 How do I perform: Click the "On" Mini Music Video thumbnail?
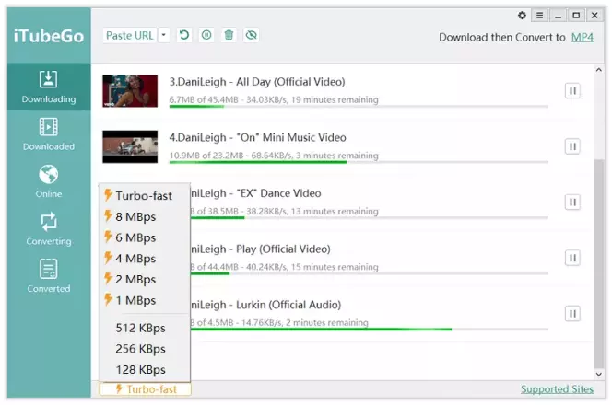click(130, 146)
